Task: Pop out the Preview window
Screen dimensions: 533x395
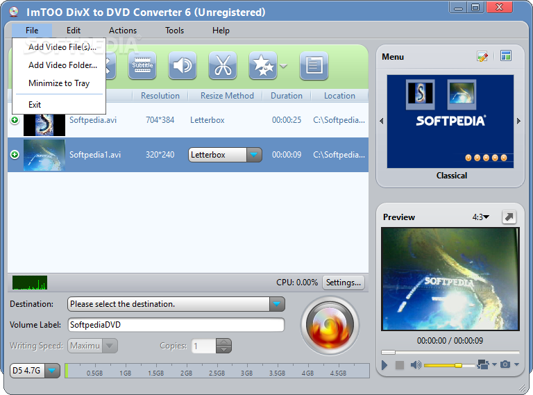Action: tap(509, 217)
